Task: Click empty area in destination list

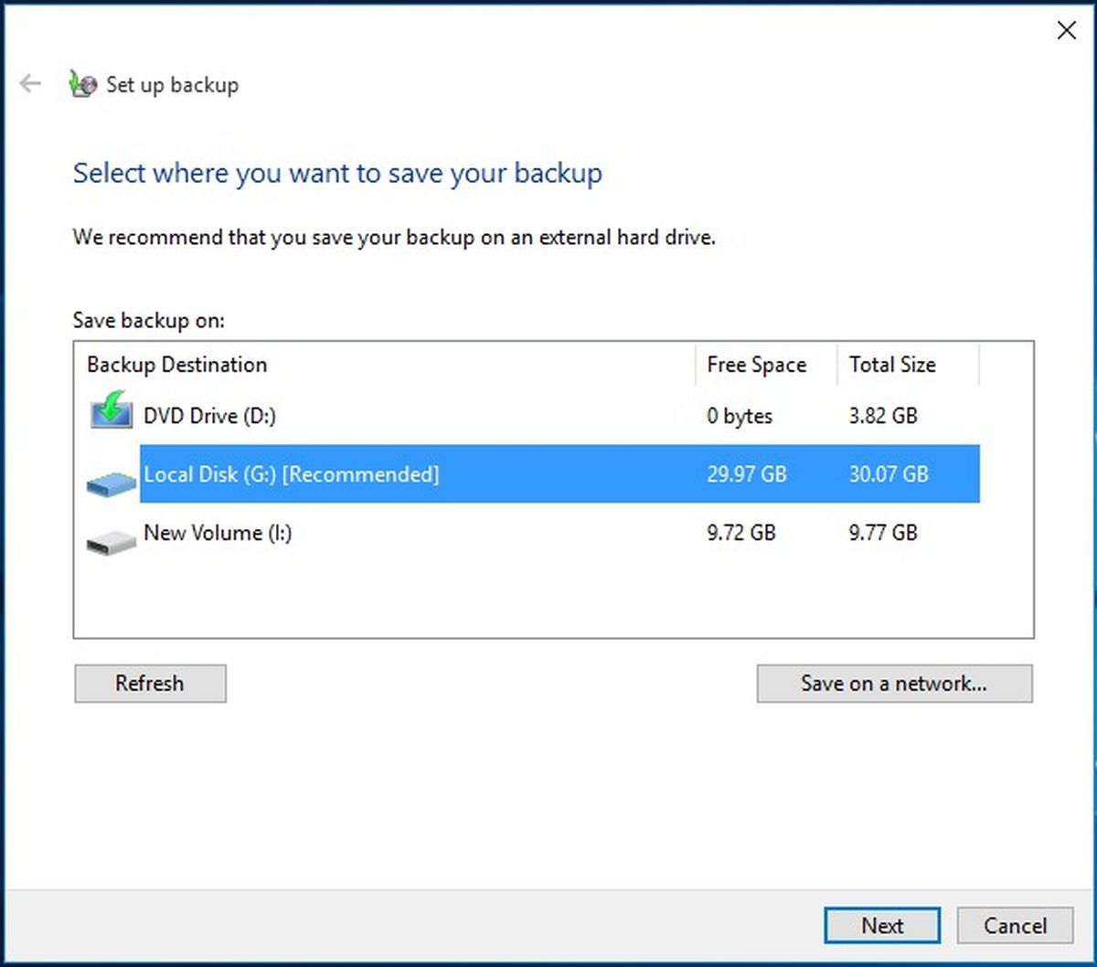Action: [x=553, y=599]
